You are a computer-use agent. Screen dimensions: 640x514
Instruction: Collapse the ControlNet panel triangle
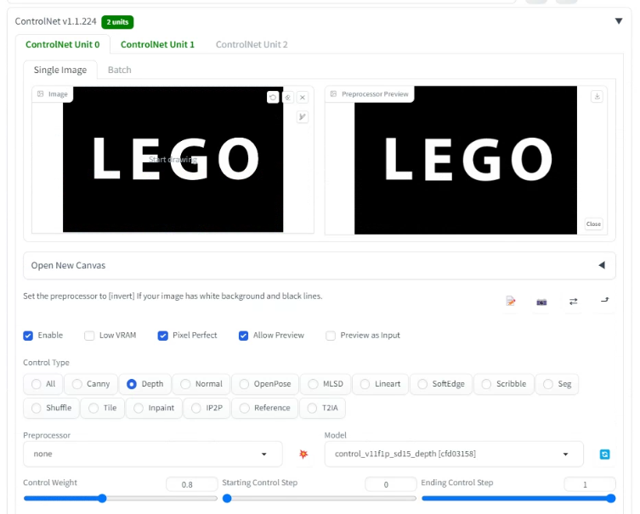coord(619,21)
